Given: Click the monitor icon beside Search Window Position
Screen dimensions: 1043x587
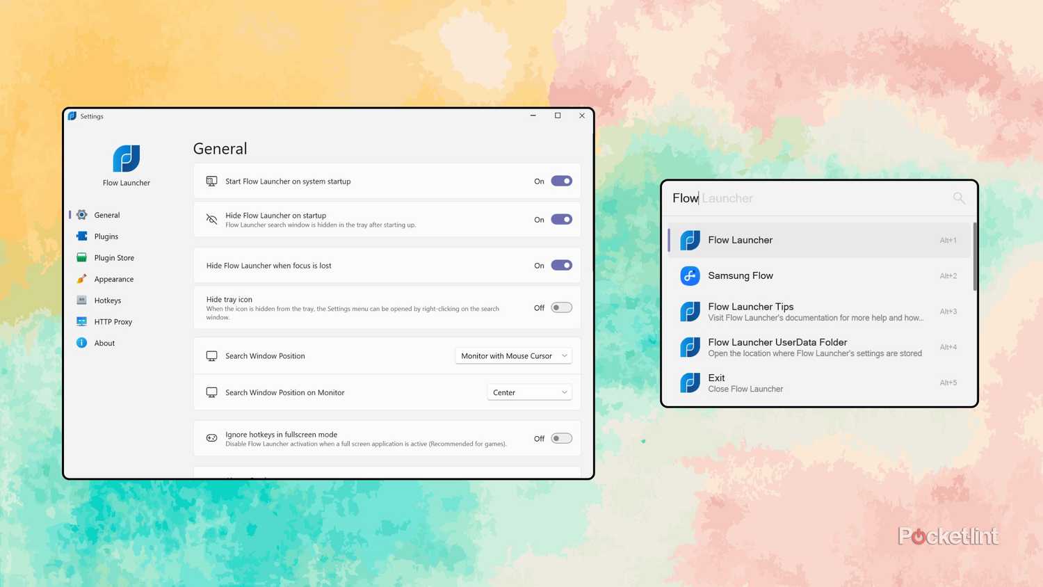Looking at the screenshot, I should [x=211, y=355].
